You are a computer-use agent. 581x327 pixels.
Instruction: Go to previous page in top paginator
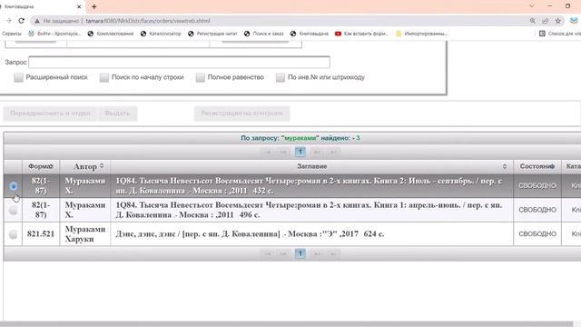point(283,152)
